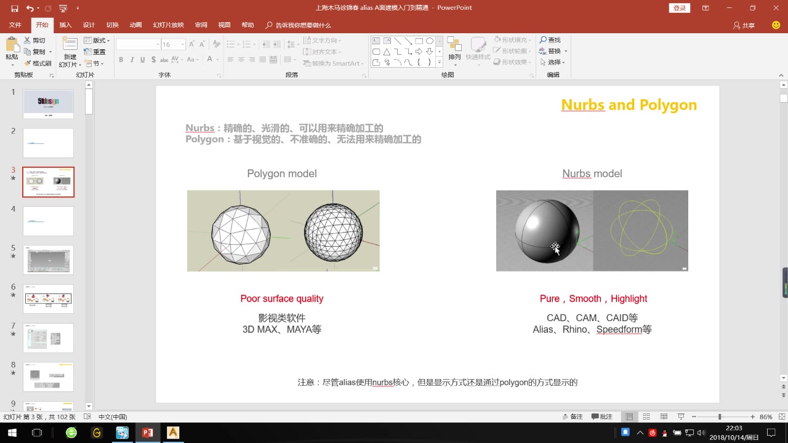
Task: Switch to the Animations (动画) tab
Action: pyautogui.click(x=135, y=25)
